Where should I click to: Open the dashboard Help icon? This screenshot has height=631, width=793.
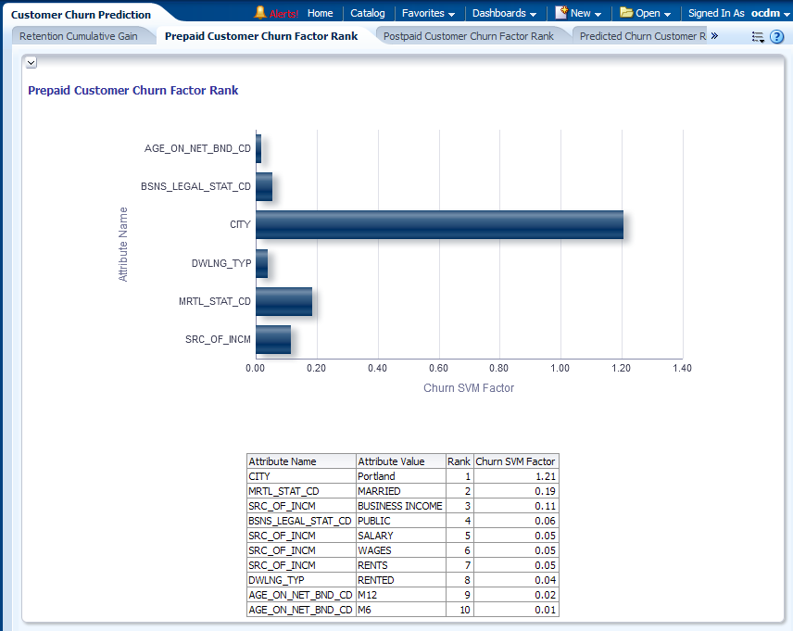777,37
